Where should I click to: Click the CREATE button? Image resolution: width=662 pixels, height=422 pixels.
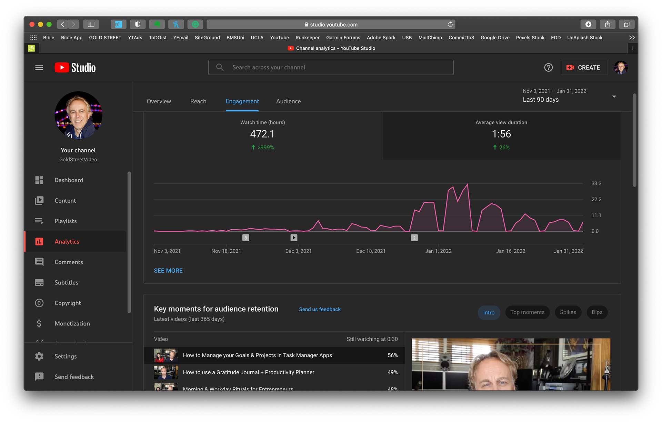pos(584,68)
